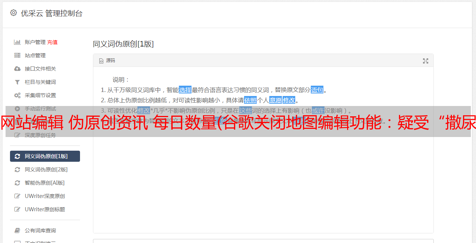Click the 优采云 管理控制台 header title
Image resolution: width=476 pixels, height=243 pixels.
coord(51,13)
